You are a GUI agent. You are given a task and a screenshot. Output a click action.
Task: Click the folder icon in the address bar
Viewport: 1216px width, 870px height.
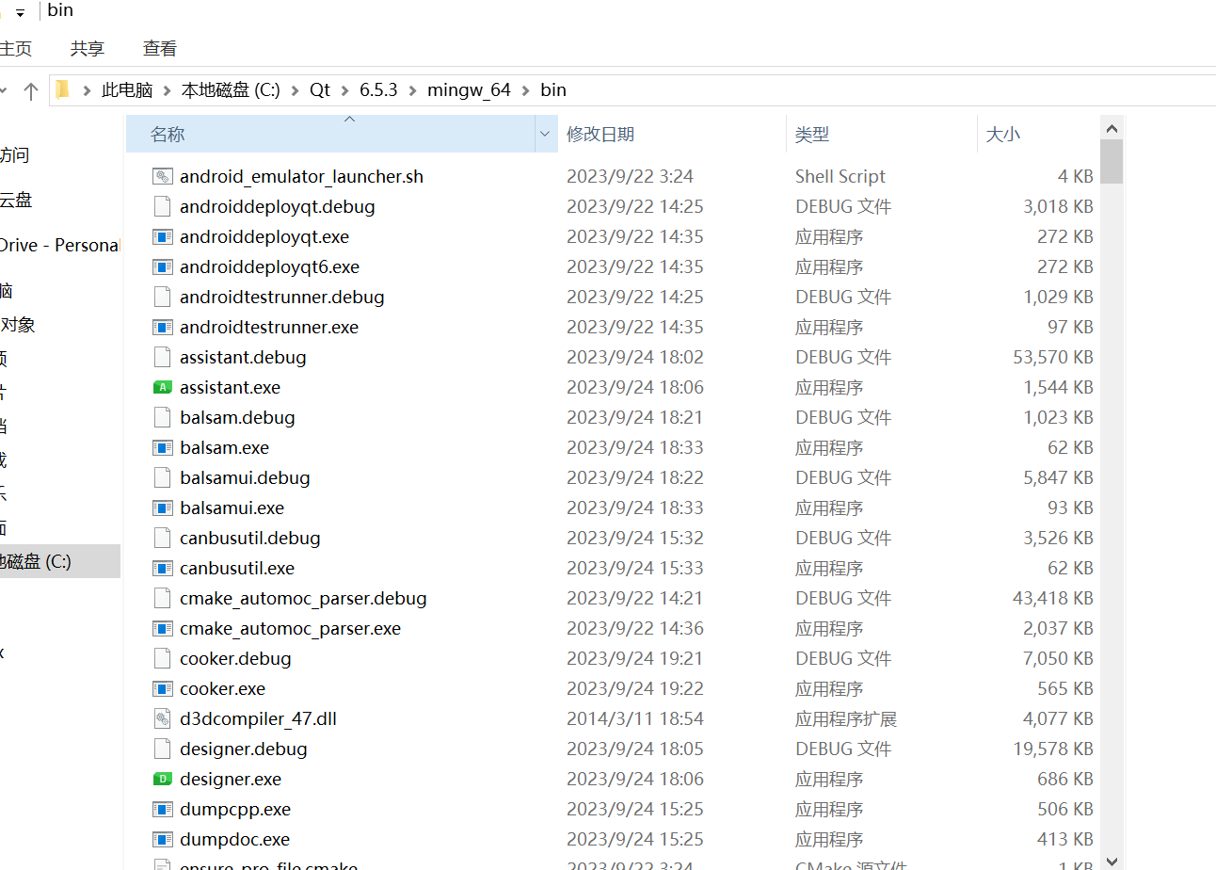(62, 89)
